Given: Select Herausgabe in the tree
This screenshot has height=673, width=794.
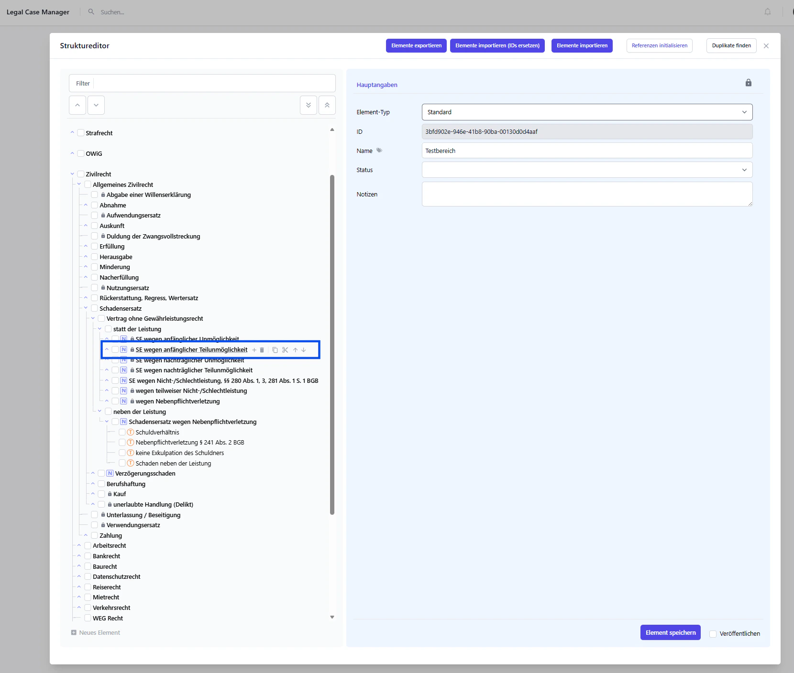Looking at the screenshot, I should (116, 257).
